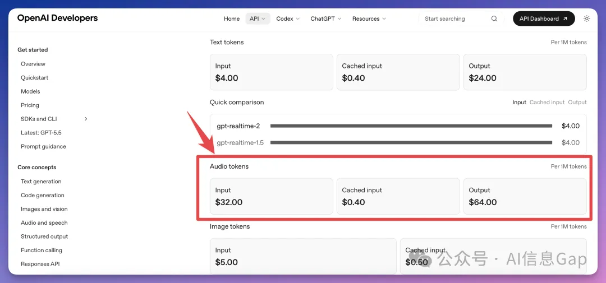
Task: Click the Text tokens Input $4.00 card
Action: click(x=272, y=72)
